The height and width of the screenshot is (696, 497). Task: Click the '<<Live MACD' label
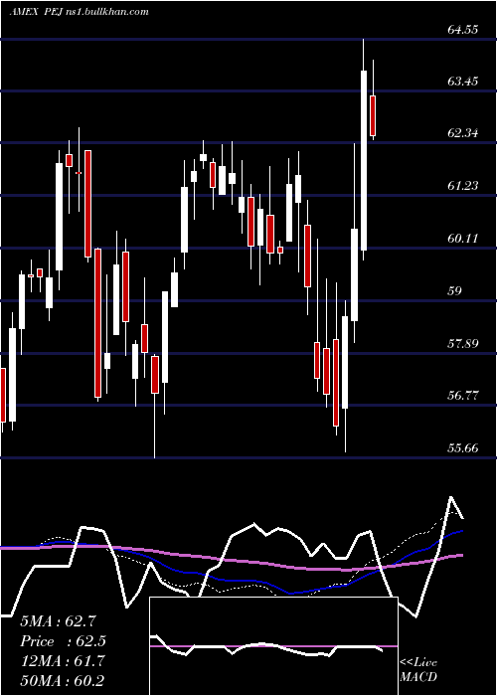[x=418, y=670]
